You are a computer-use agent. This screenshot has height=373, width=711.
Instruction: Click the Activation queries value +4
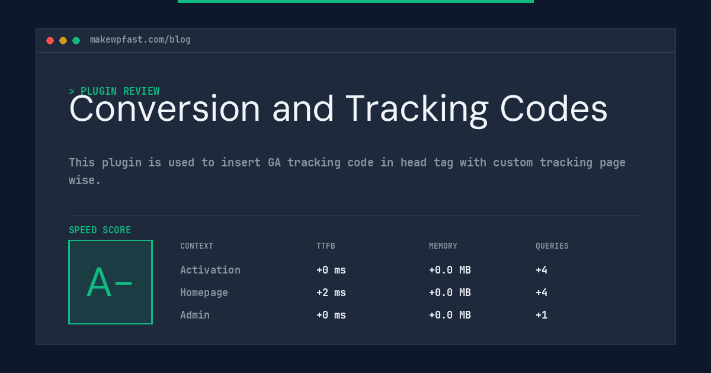coord(542,270)
